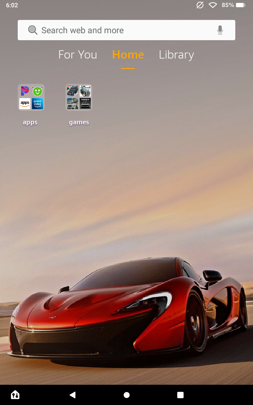
Task: Open the apps folder
Action: [31, 97]
